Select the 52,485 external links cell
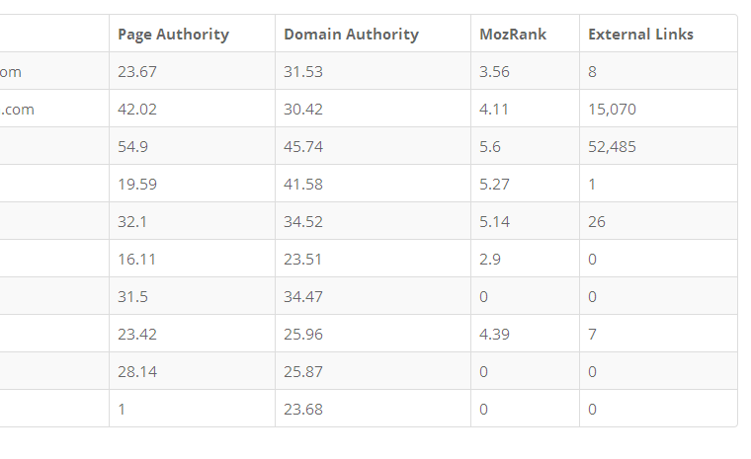The image size is (751, 459). 612,147
